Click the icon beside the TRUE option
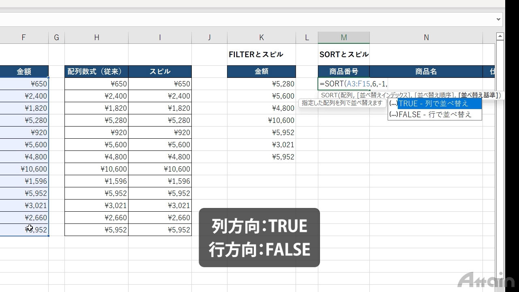Image resolution: width=519 pixels, height=292 pixels. click(x=393, y=103)
